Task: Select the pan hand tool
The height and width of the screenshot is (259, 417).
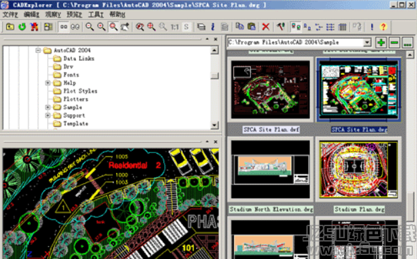Action: click(124, 27)
